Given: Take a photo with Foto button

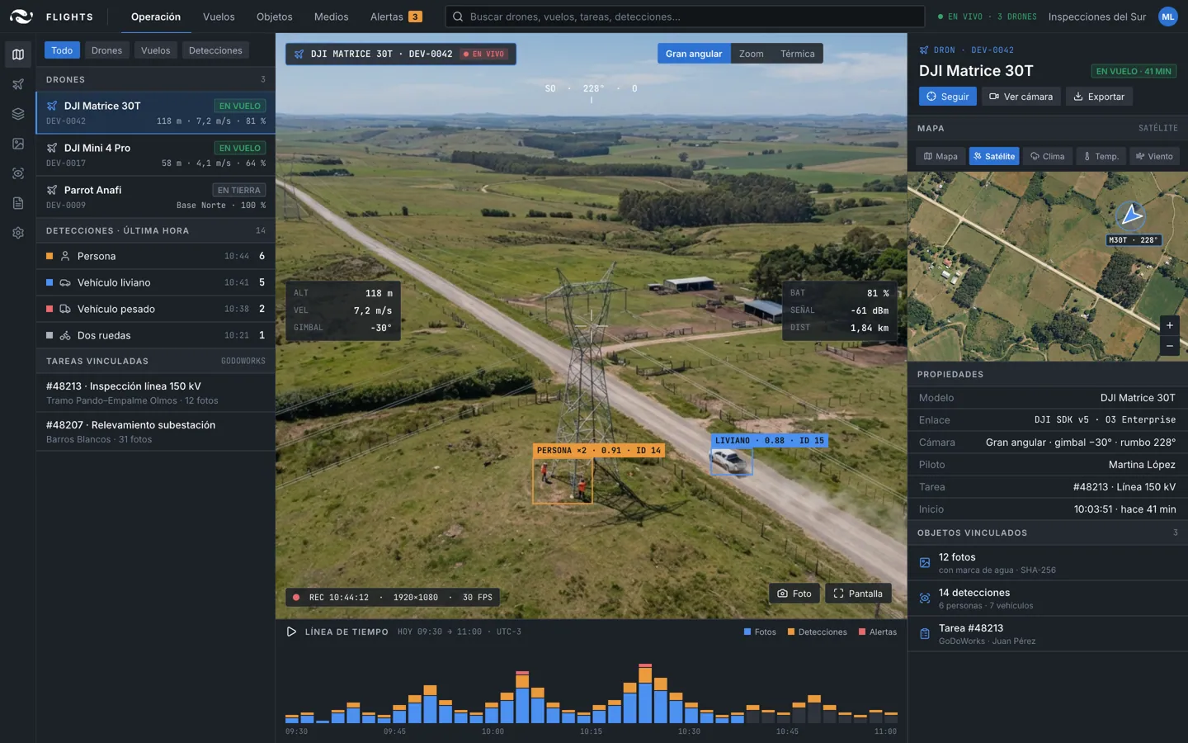Looking at the screenshot, I should click(x=794, y=594).
